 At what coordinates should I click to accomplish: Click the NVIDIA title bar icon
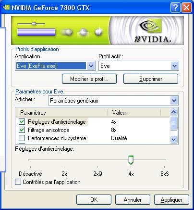[6, 7]
